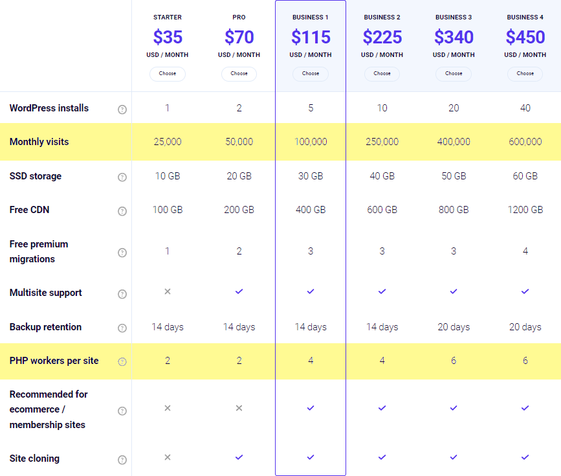The image size is (561, 476).
Task: Click Multisite support X mark under Starter
Action: 168,291
